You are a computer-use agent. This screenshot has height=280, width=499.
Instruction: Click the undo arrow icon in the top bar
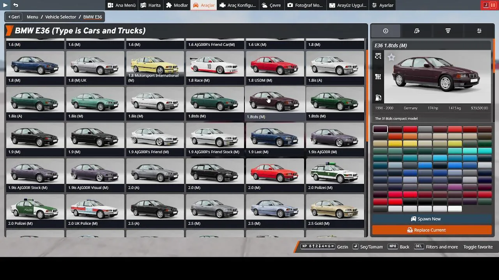(x=16, y=5)
